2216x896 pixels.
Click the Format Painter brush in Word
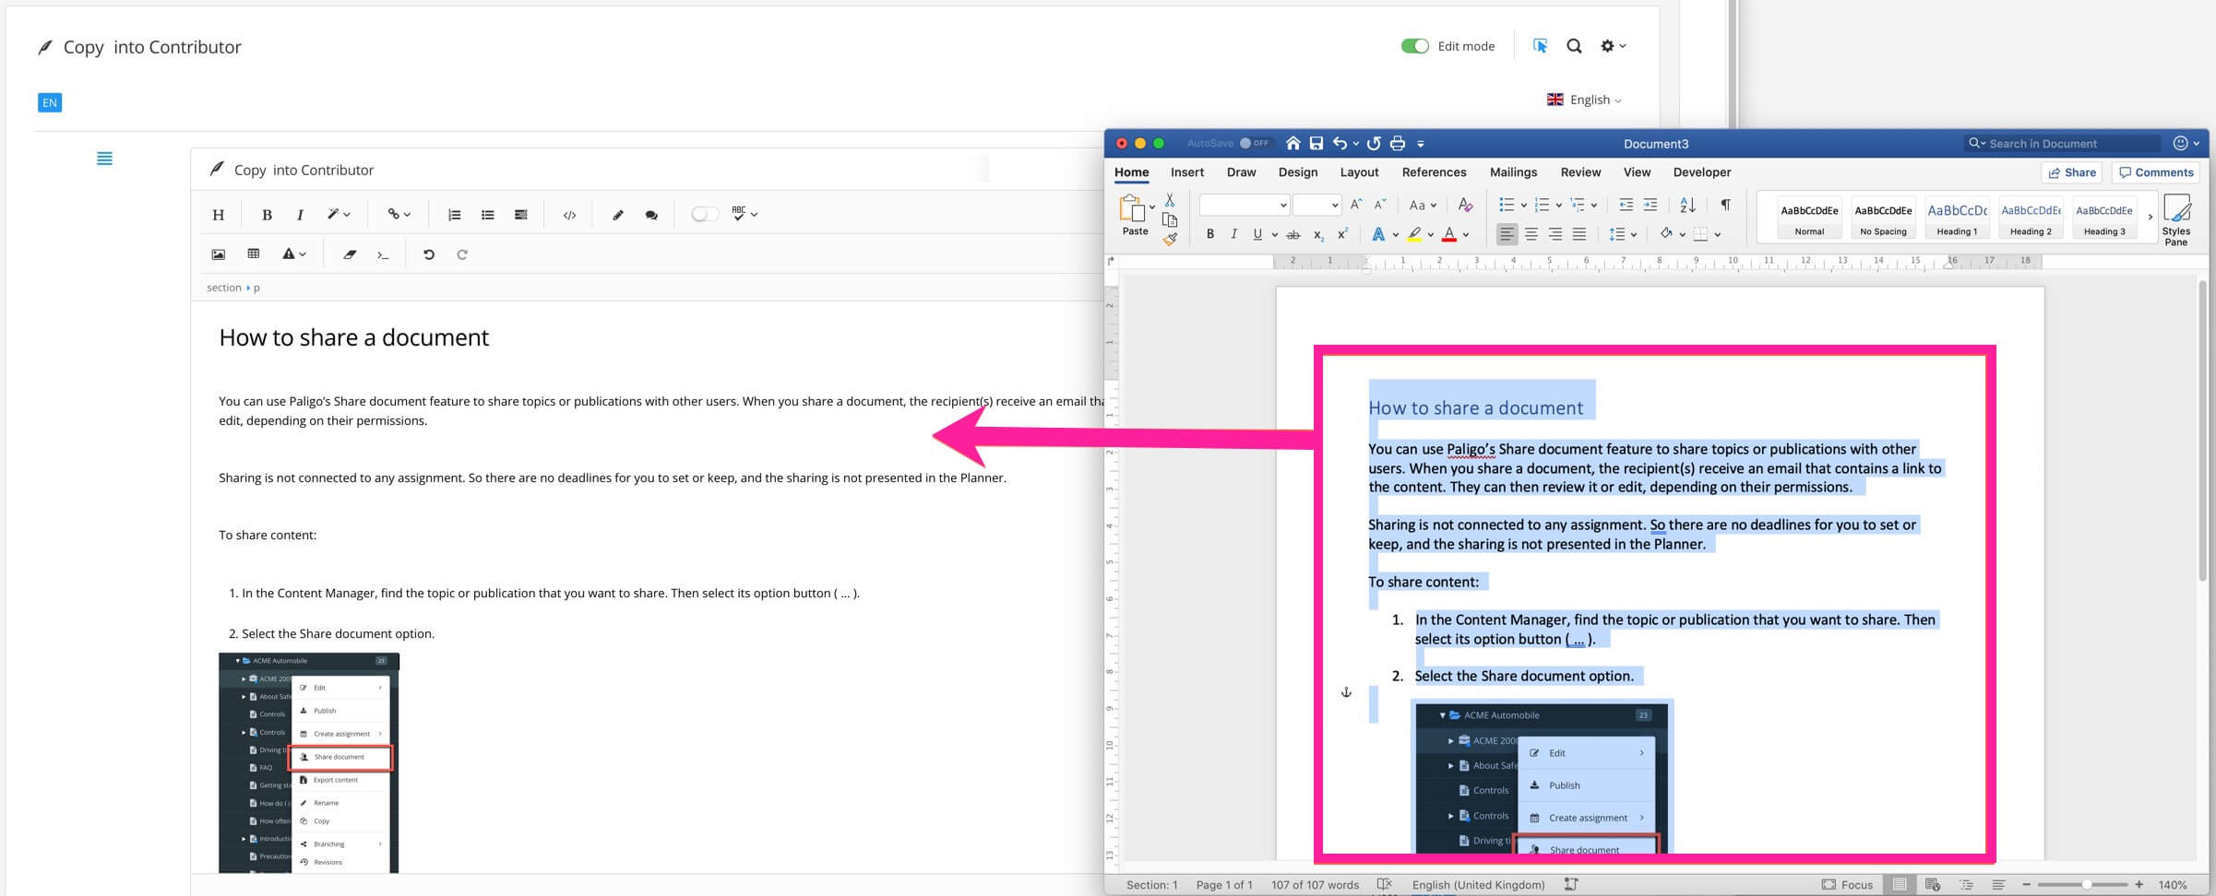pyautogui.click(x=1170, y=239)
